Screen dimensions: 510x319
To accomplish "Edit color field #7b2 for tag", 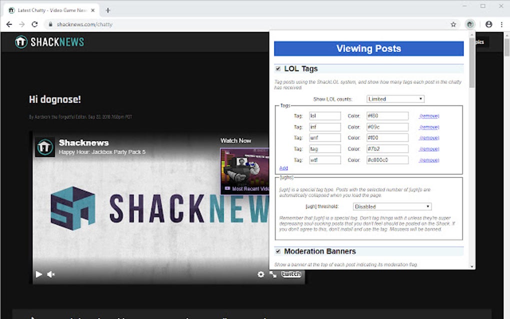I will [387, 148].
